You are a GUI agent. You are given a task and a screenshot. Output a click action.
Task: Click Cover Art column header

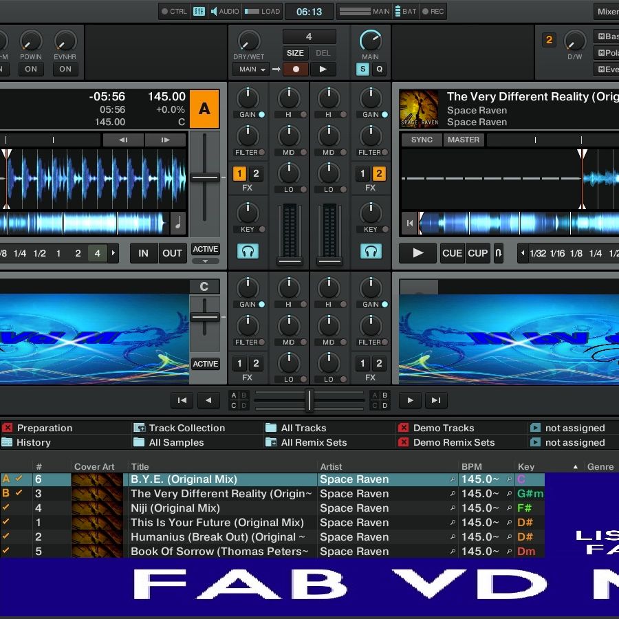coord(94,466)
